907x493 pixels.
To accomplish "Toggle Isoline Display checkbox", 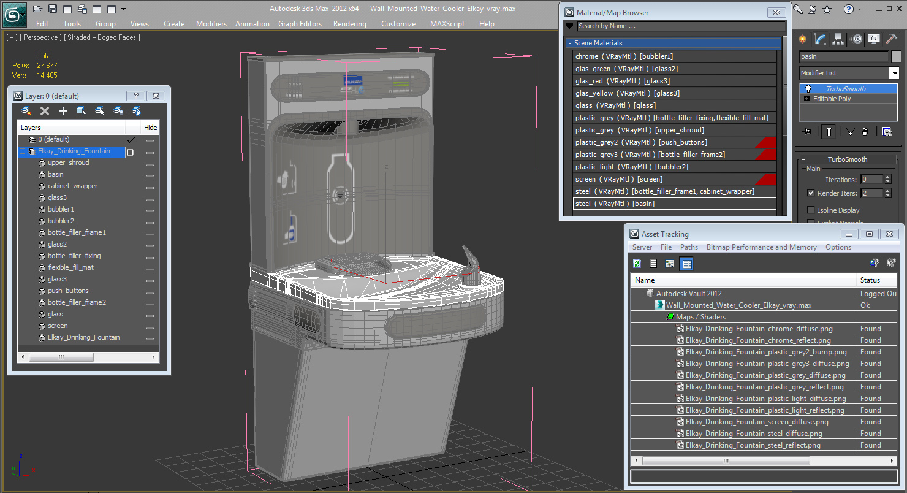I will (811, 210).
